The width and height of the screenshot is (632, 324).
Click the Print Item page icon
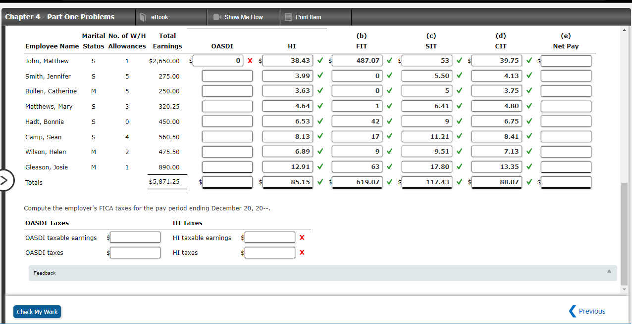(x=288, y=17)
